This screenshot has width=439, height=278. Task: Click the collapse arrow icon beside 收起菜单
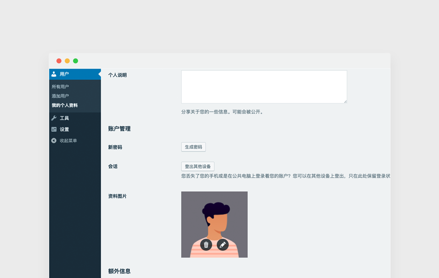(x=54, y=141)
